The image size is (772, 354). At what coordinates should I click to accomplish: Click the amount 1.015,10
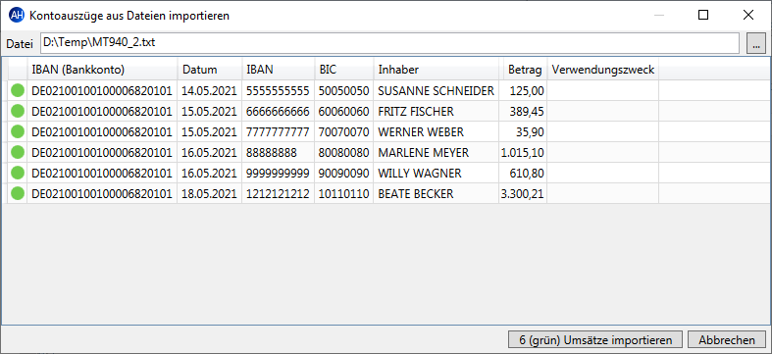tap(523, 153)
